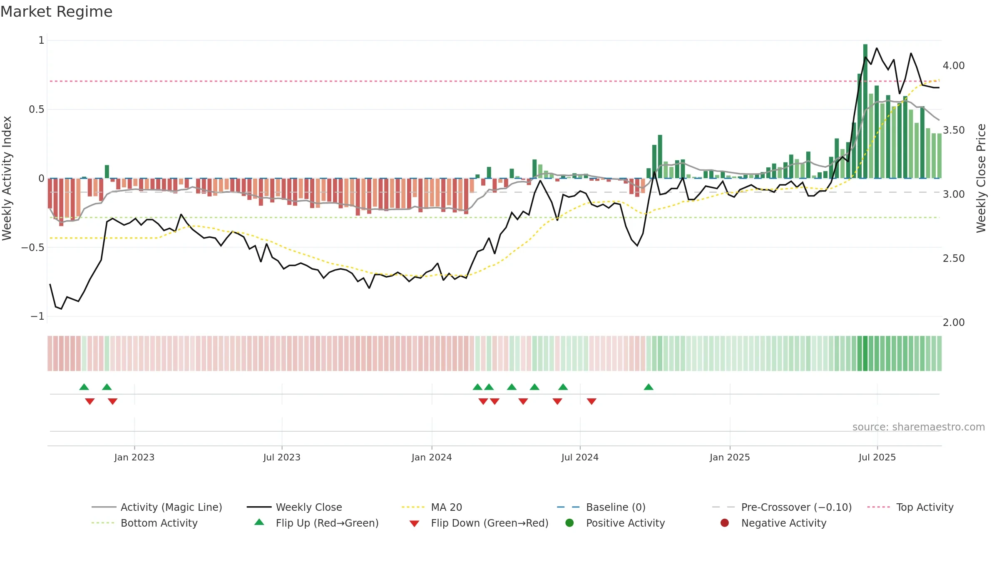Screen dimensions: 999x562
Task: Click first flip-up marker before Jan 2023
Action: coord(84,387)
